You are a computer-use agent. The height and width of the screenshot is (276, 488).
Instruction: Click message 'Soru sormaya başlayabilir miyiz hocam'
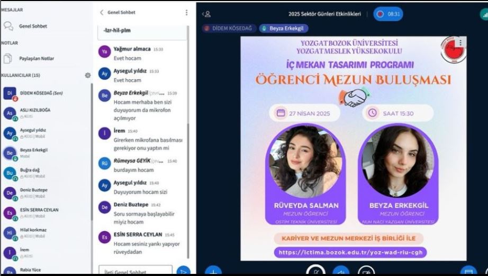(144, 218)
